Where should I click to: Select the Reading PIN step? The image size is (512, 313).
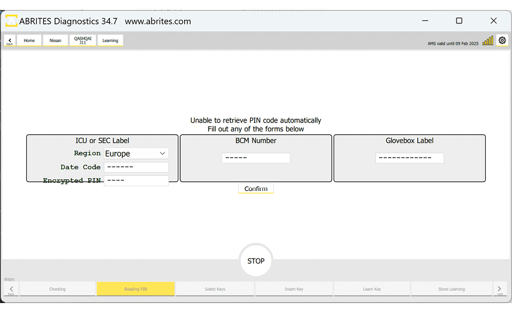click(x=136, y=289)
